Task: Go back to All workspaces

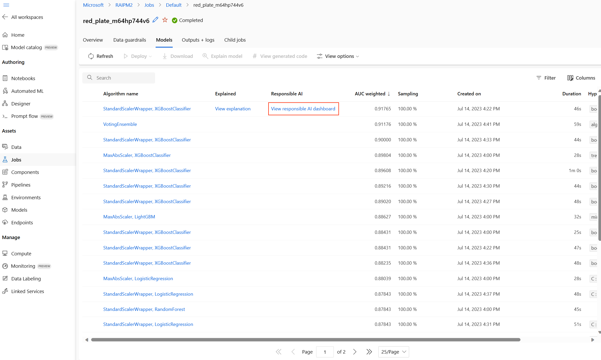Action: pos(27,17)
